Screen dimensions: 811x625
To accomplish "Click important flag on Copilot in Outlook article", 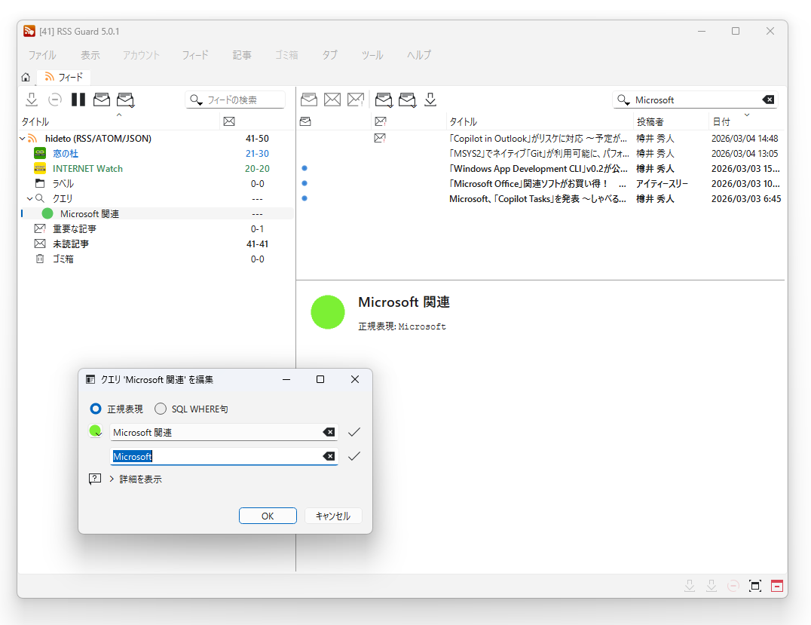I will [x=380, y=138].
